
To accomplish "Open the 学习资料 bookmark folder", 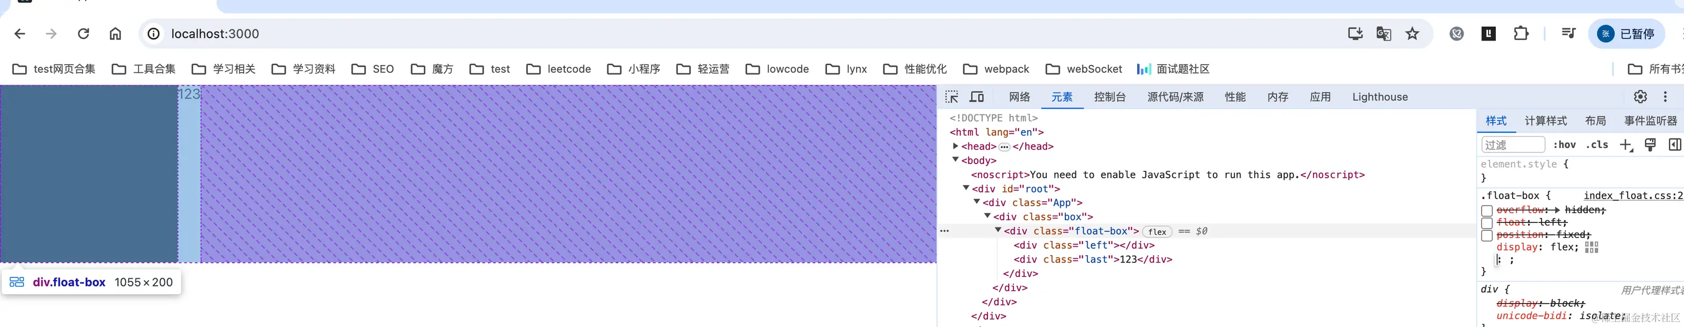I will coord(303,69).
